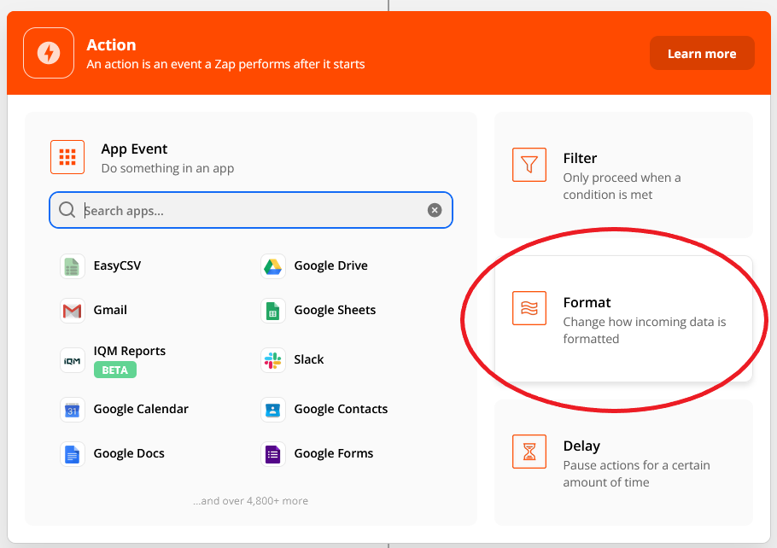
Task: Pick the Google Calendar icon
Action: coord(73,410)
